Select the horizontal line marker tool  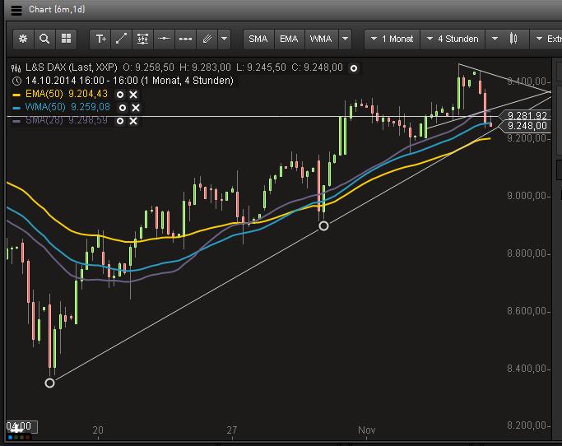click(165, 39)
